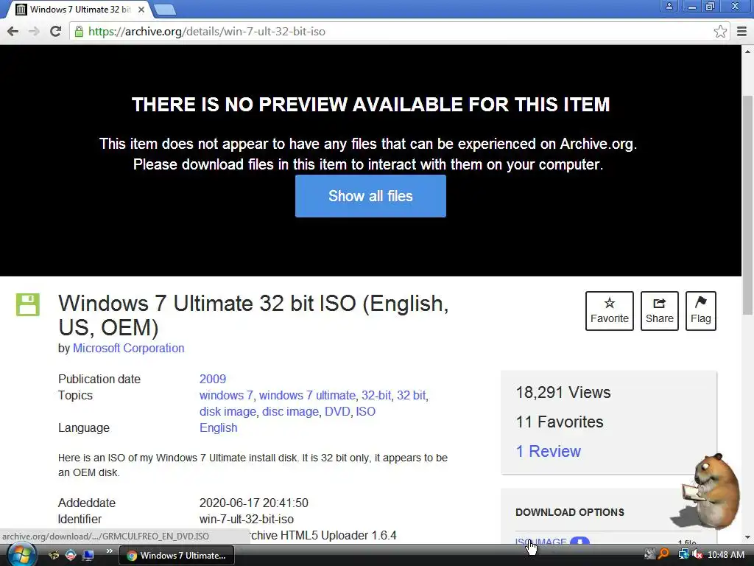Open the 1 Review link
The width and height of the screenshot is (754, 566).
pos(548,451)
